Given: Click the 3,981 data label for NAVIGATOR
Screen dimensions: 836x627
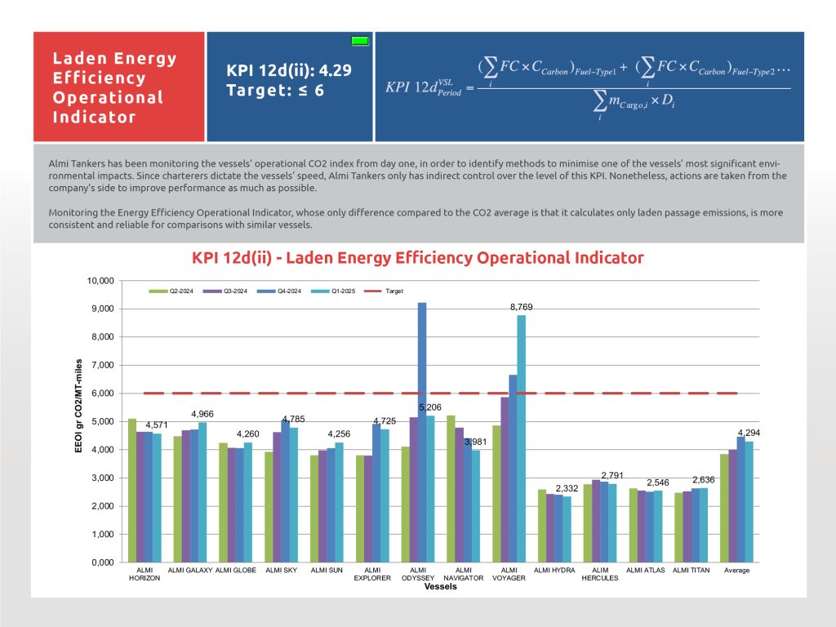Looking at the screenshot, I should click(x=476, y=442).
